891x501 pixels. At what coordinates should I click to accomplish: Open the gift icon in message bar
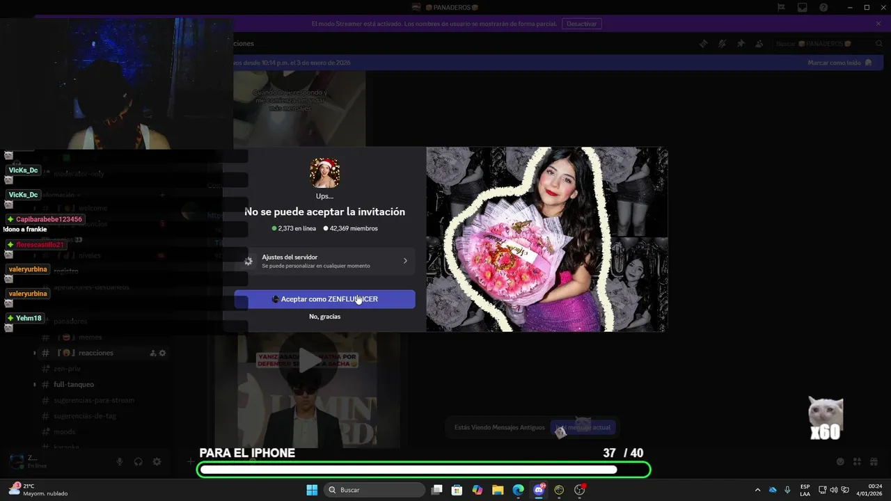click(x=874, y=461)
